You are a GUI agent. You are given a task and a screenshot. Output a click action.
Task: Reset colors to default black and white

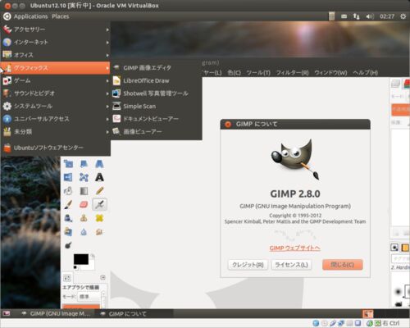click(75, 267)
